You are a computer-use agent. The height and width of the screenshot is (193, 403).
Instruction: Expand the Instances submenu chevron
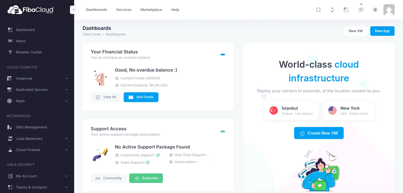point(66,79)
